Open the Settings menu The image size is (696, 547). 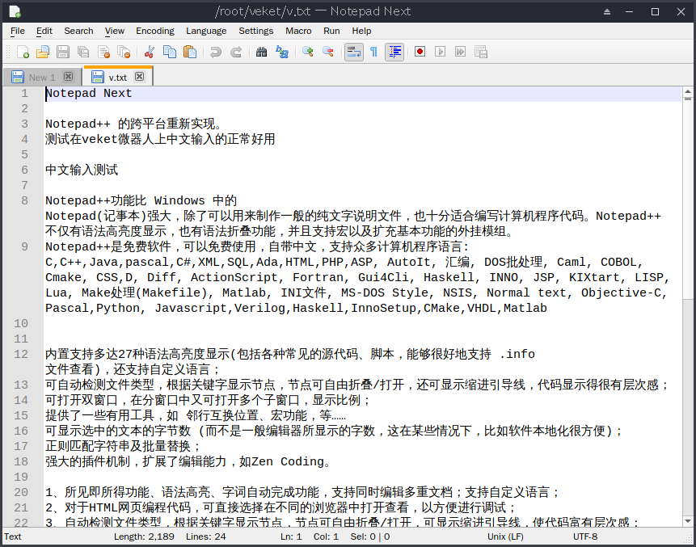(x=255, y=31)
